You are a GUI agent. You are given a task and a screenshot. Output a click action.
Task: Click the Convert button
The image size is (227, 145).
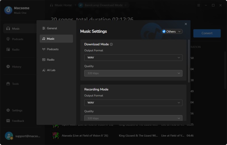pos(207,33)
